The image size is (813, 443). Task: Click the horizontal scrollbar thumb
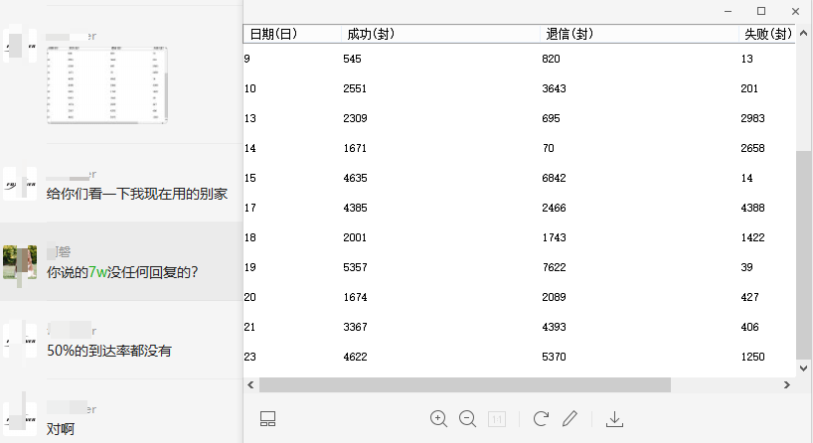pyautogui.click(x=465, y=385)
